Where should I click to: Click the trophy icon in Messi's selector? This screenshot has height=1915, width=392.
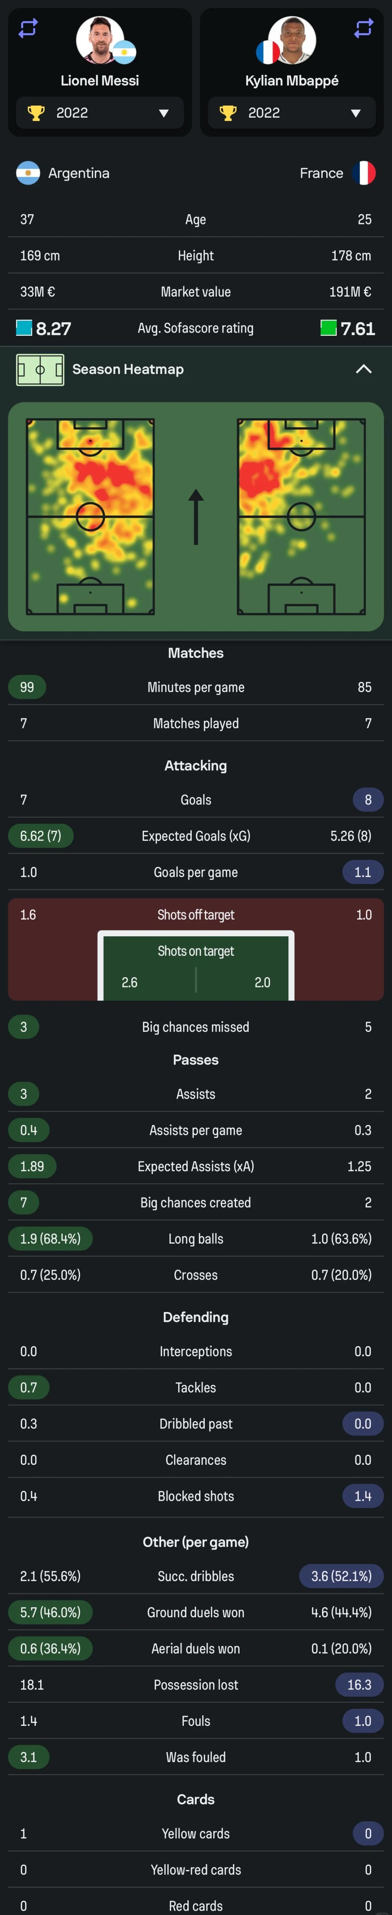(x=36, y=113)
